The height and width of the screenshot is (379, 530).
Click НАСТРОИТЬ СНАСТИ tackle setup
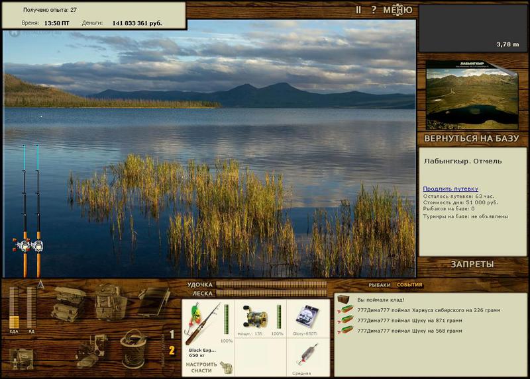tap(201, 368)
